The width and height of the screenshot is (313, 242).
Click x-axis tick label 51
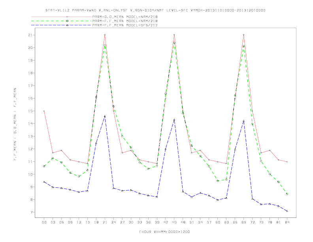coord(192,222)
